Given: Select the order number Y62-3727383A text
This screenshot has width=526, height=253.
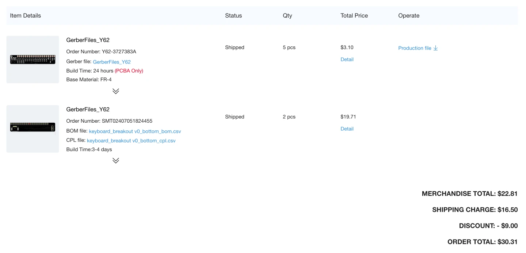Looking at the screenshot, I should pyautogui.click(x=119, y=51).
